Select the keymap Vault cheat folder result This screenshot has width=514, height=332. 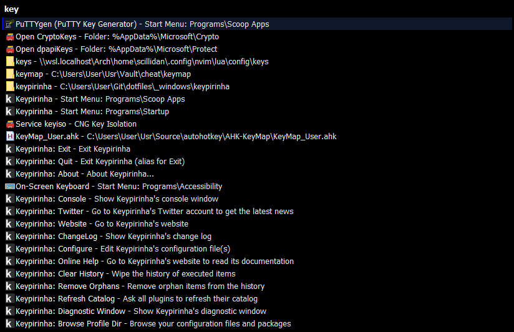point(257,74)
